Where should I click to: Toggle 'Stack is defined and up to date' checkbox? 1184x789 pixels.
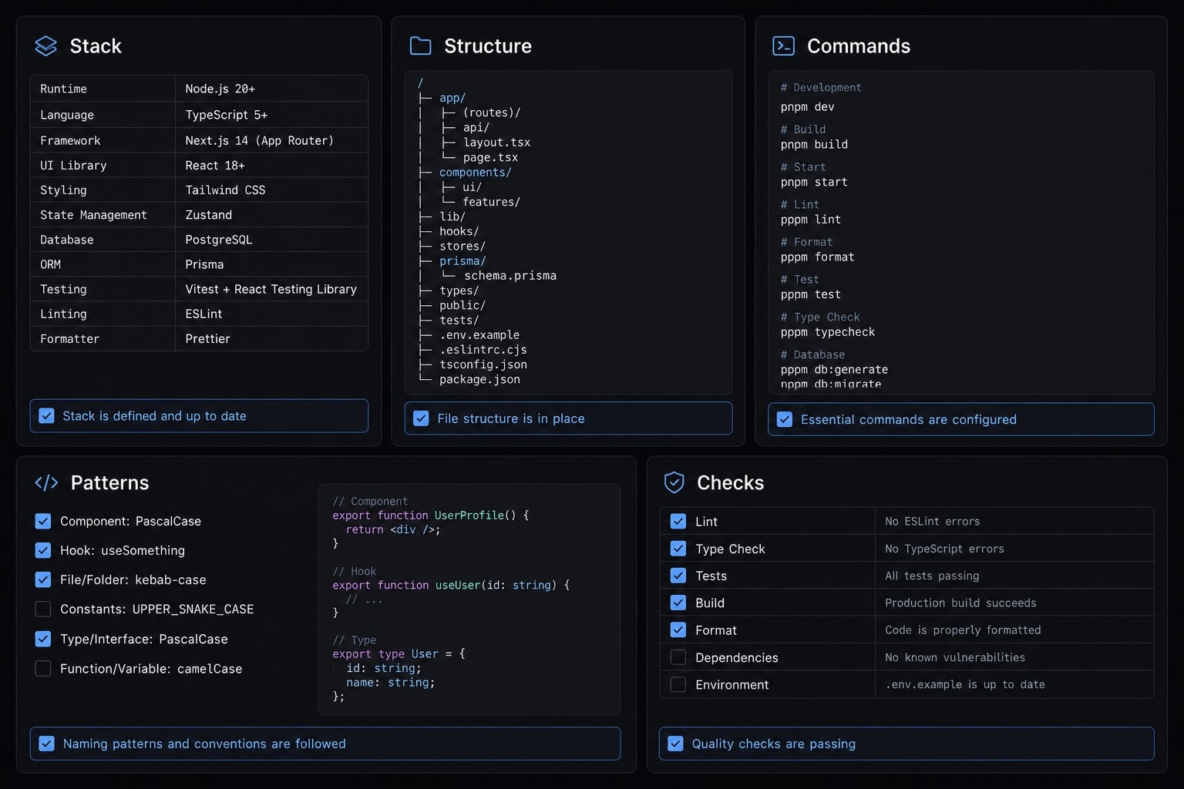(x=46, y=416)
